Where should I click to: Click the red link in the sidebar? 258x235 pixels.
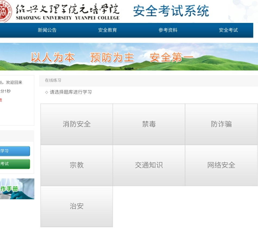pos(1,100)
